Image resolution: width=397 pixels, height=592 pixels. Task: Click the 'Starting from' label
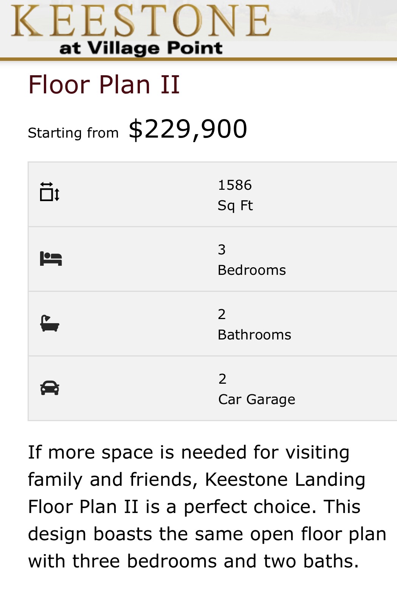[x=73, y=133]
